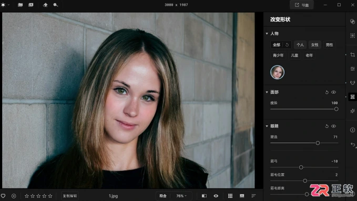
Task: Switch to grid gallery view icon
Action: point(230,196)
